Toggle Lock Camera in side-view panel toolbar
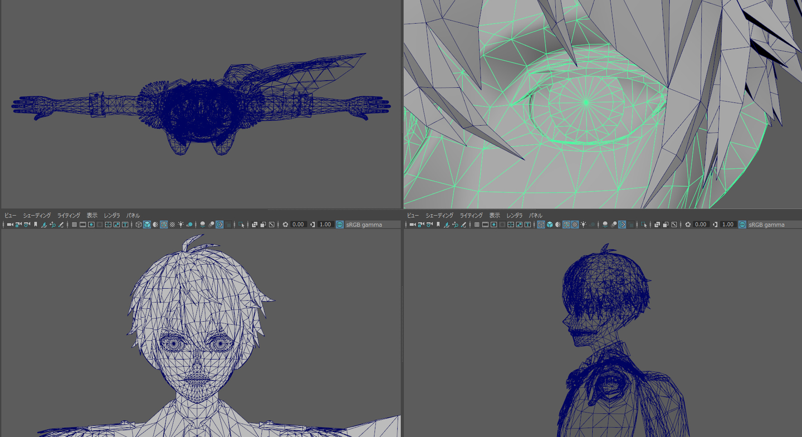 [x=421, y=225]
